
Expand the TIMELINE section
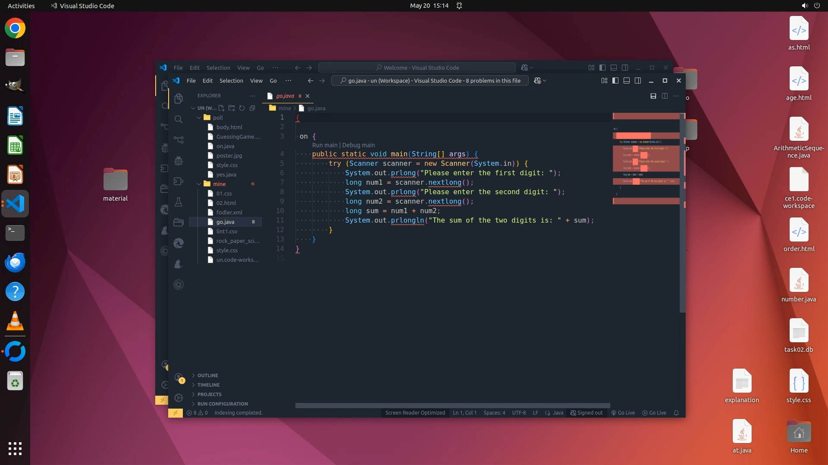[208, 385]
